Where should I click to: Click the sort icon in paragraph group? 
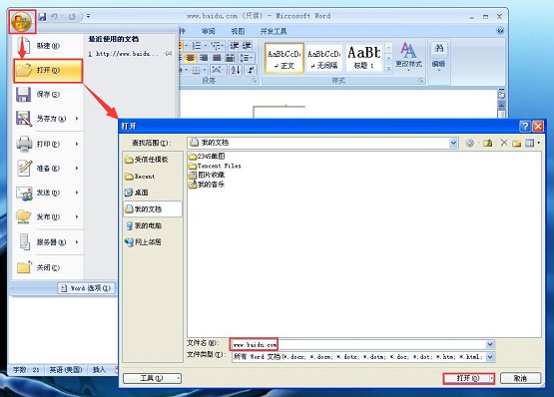click(235, 70)
